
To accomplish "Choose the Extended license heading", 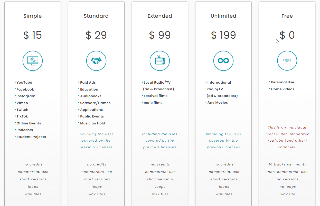I will coord(160,16).
